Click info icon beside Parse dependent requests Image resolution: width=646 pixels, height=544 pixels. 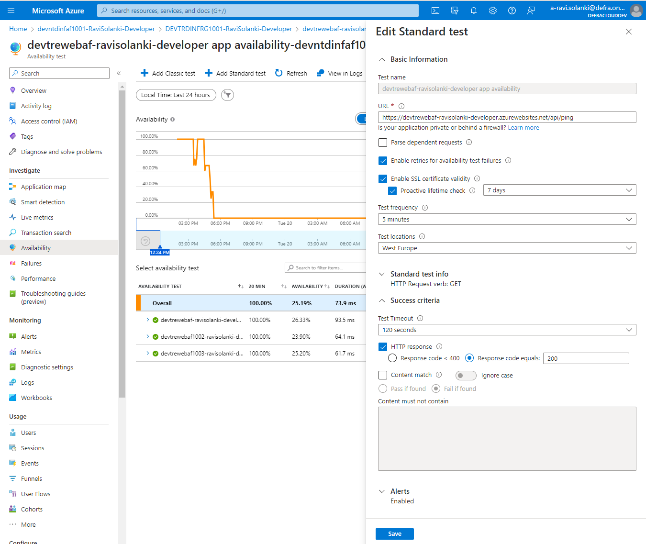tap(469, 142)
